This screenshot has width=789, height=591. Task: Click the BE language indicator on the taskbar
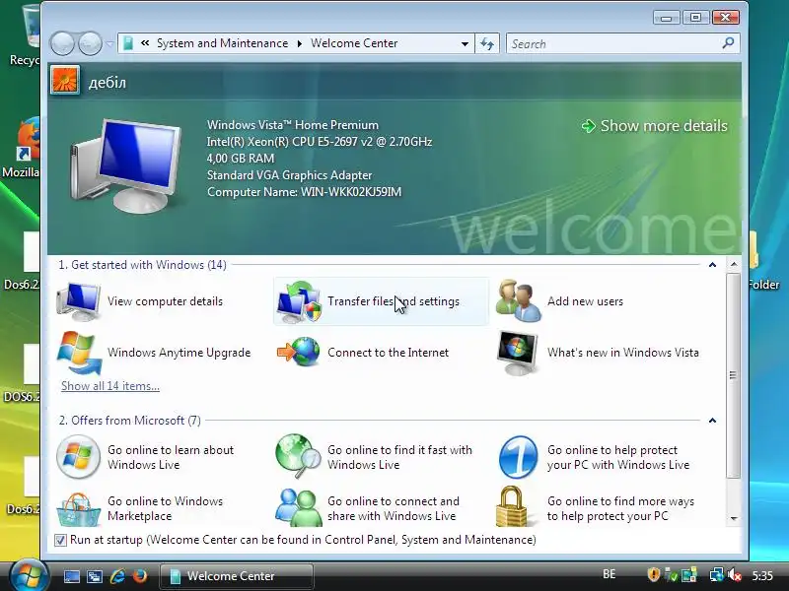tap(610, 574)
